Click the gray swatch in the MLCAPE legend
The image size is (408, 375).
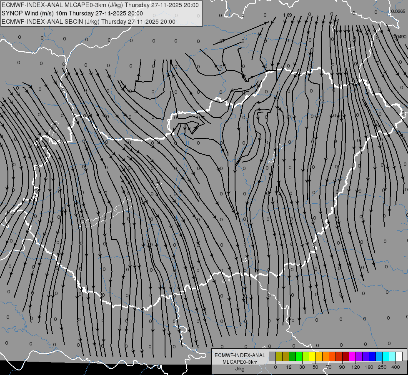(x=273, y=357)
